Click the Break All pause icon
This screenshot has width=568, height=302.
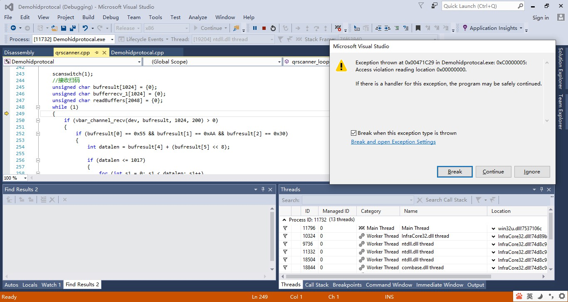tap(254, 28)
